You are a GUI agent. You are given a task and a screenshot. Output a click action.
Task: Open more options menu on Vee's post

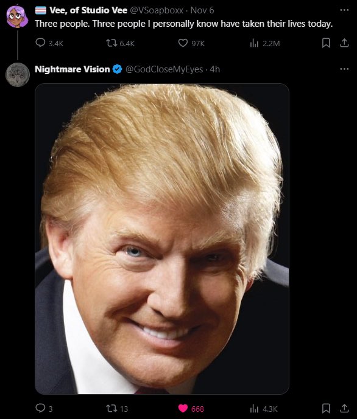coord(344,10)
